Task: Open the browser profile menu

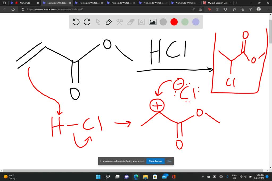Action: [x=258, y=9]
